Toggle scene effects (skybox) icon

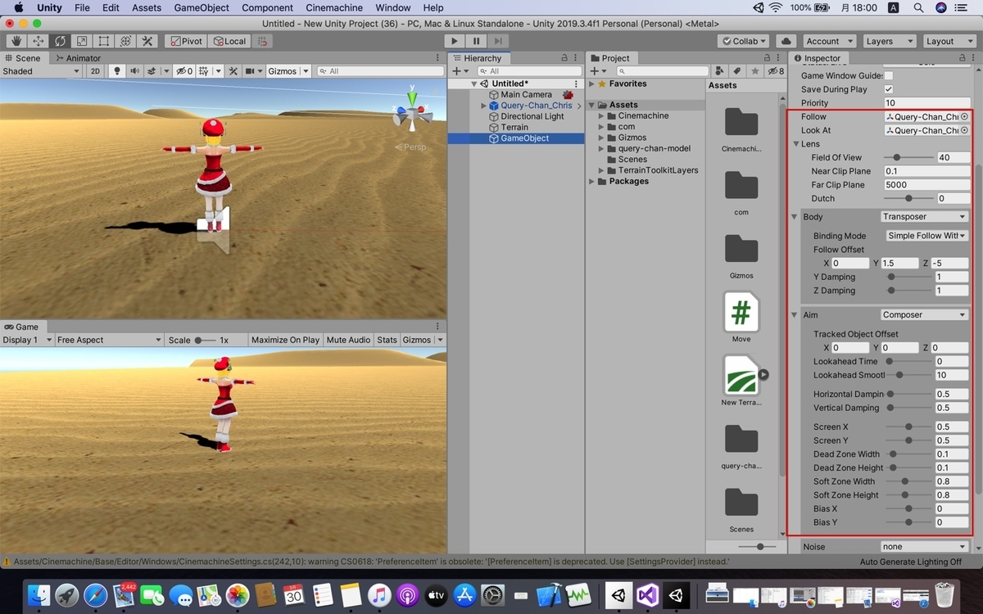[x=153, y=71]
